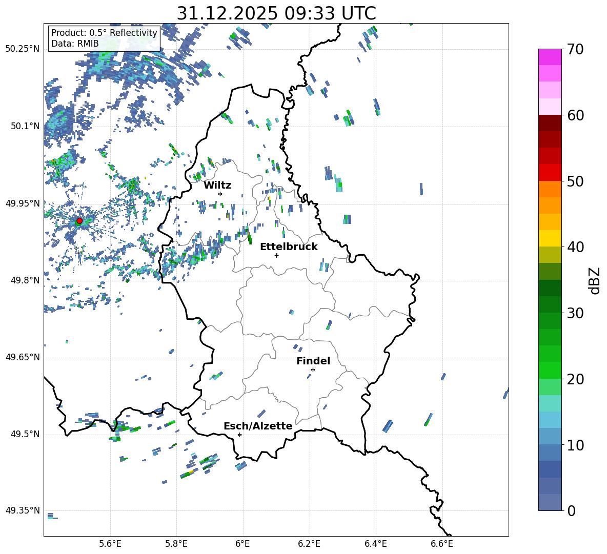Click the Wiltz city label
Image resolution: width=607 pixels, height=554 pixels.
217,186
